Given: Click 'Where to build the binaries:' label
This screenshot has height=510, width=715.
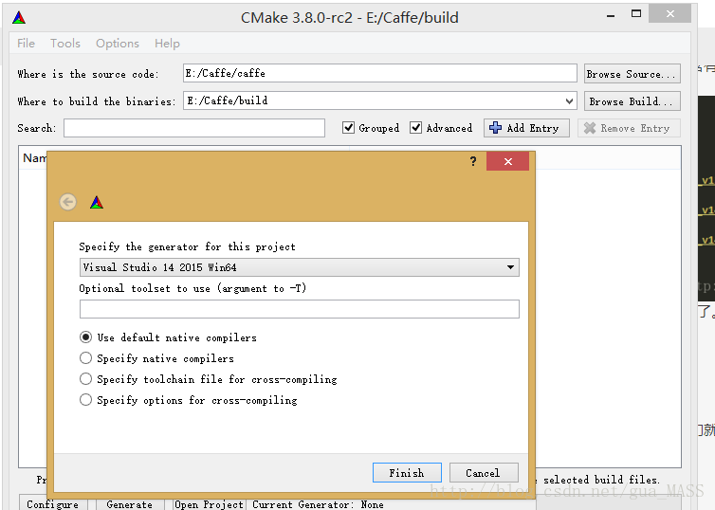Looking at the screenshot, I should [x=96, y=101].
